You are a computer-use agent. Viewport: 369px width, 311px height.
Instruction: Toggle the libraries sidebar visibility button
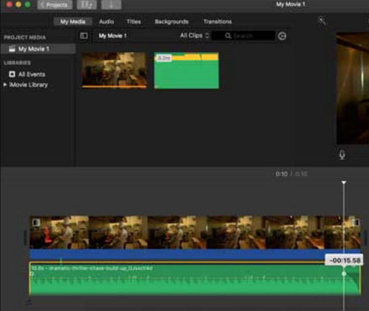point(84,36)
